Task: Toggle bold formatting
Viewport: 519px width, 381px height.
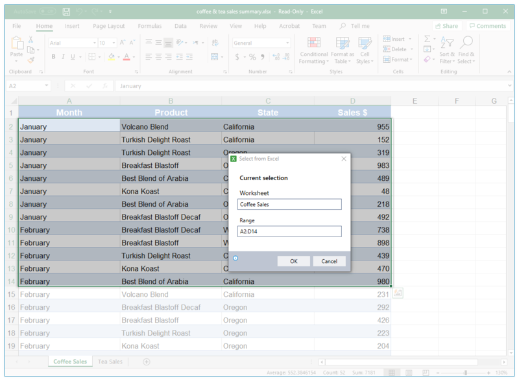Action: point(53,57)
